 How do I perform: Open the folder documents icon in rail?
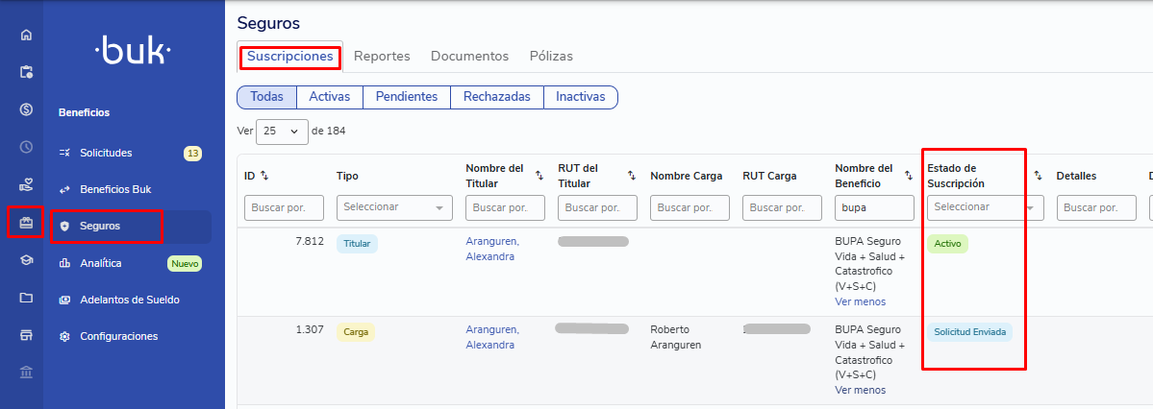click(x=27, y=298)
